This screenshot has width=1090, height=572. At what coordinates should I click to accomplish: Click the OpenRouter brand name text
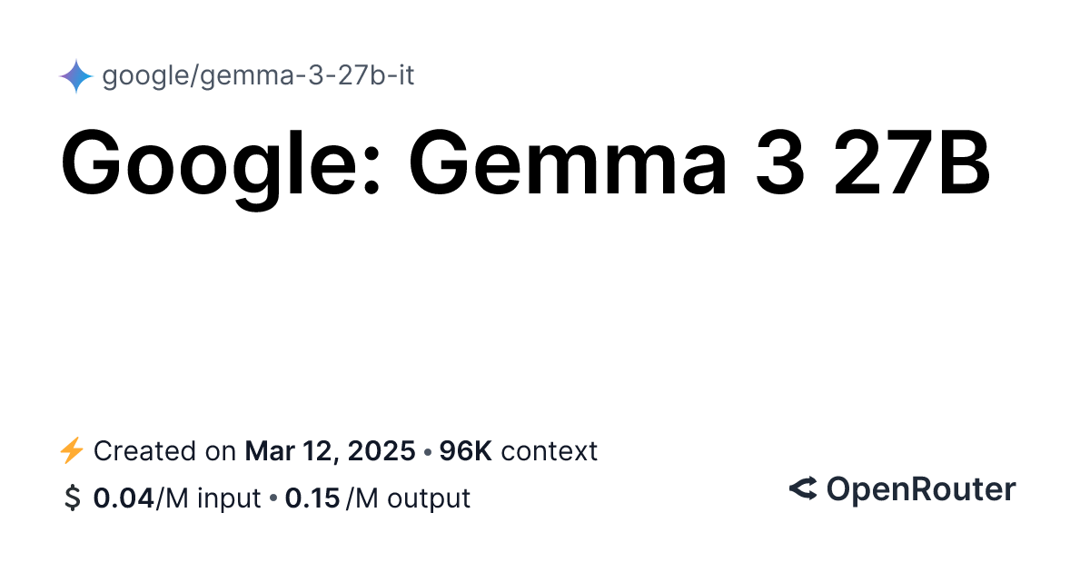920,489
